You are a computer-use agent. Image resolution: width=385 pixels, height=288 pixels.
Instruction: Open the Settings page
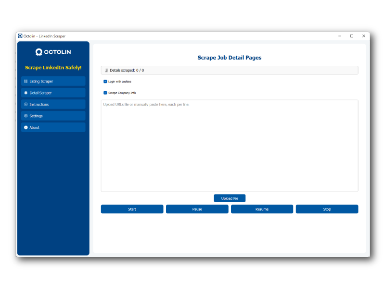[53, 116]
